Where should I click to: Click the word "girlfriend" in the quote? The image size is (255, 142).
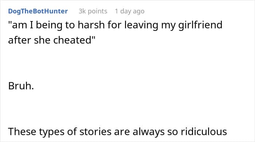[200, 25]
